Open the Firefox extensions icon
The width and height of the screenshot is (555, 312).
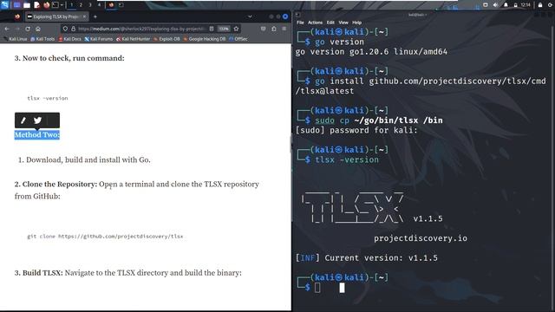pyautogui.click(x=274, y=29)
